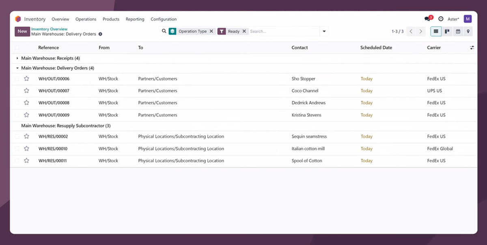The image size is (487, 245).
Task: Click the 1-3 / 3 pager counter
Action: 397,31
